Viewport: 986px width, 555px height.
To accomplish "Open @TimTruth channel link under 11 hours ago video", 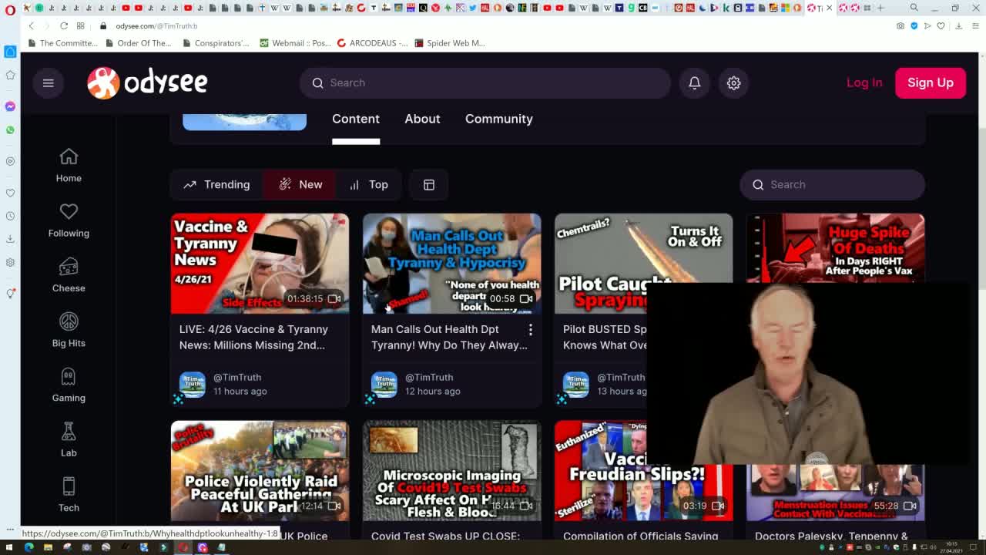I will (237, 377).
